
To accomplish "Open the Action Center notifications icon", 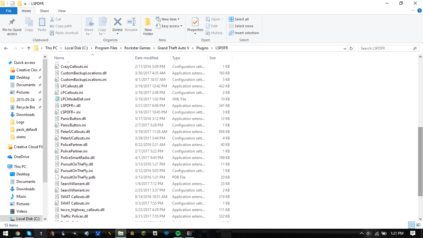I will pyautogui.click(x=413, y=233).
